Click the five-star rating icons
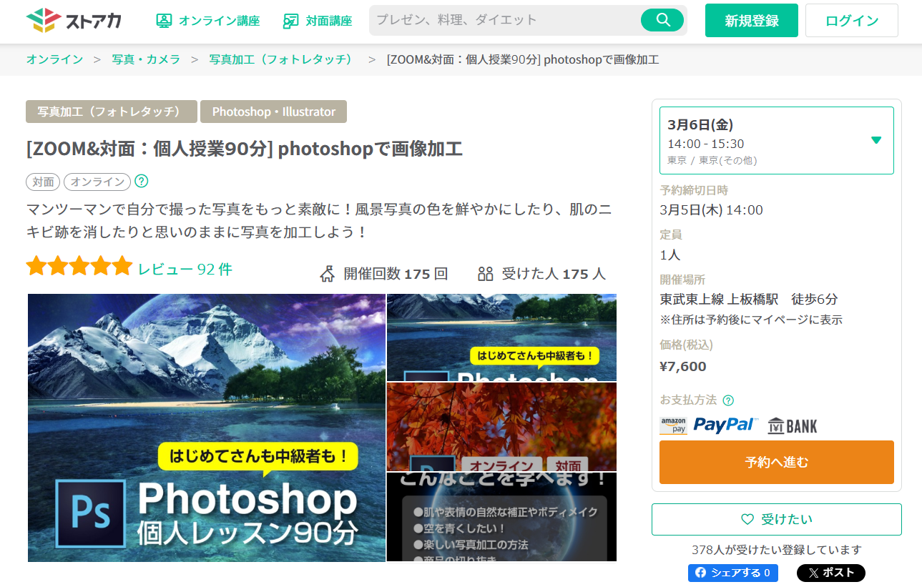This screenshot has width=922, height=587. tap(79, 267)
